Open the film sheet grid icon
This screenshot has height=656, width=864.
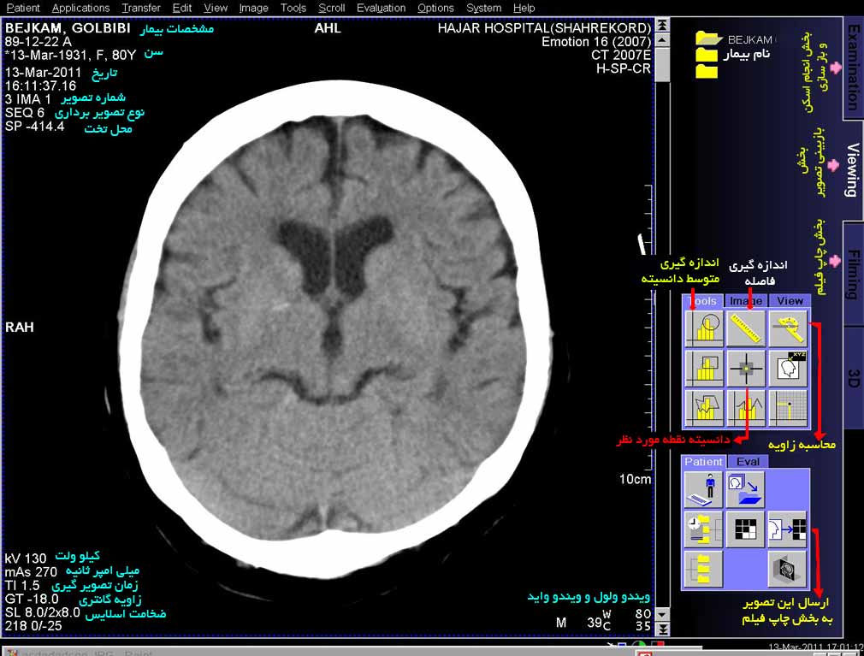point(746,529)
